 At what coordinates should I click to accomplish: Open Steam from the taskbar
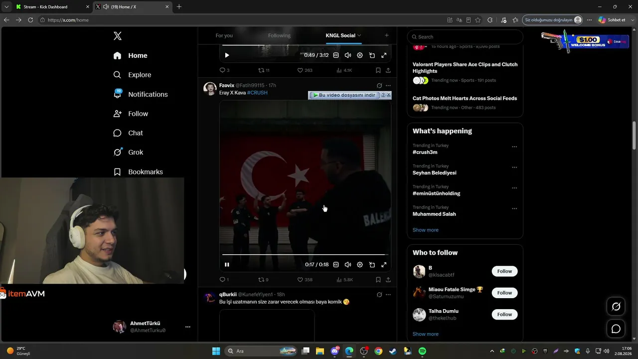click(393, 351)
